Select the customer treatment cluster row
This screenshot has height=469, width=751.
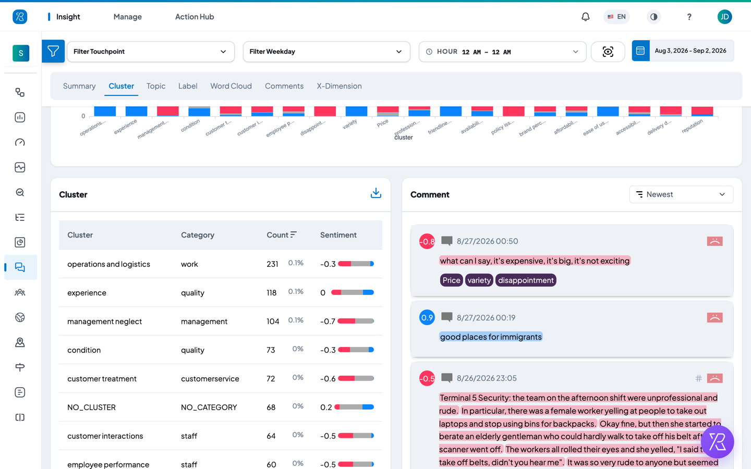pyautogui.click(x=221, y=378)
